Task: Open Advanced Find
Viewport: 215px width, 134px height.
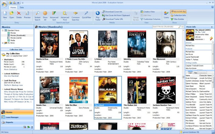Action: tap(65, 16)
